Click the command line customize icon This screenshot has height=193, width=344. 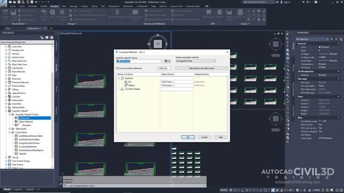(x=61, y=184)
